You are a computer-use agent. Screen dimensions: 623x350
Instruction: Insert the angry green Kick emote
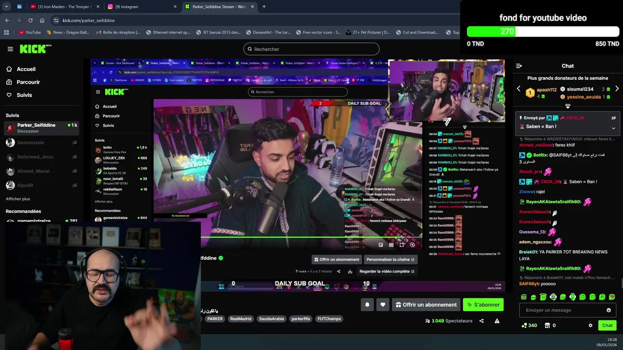524,297
